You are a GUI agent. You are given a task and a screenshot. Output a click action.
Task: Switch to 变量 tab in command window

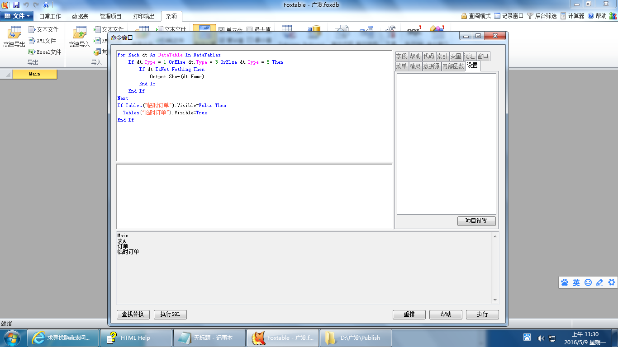pos(456,56)
